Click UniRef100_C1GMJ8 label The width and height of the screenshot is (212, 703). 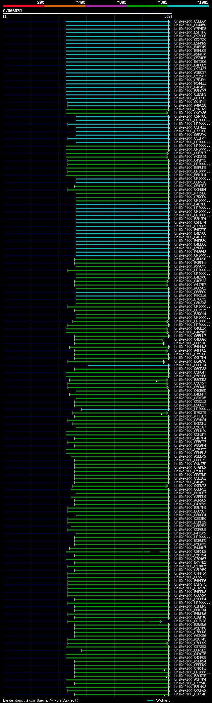point(190,617)
